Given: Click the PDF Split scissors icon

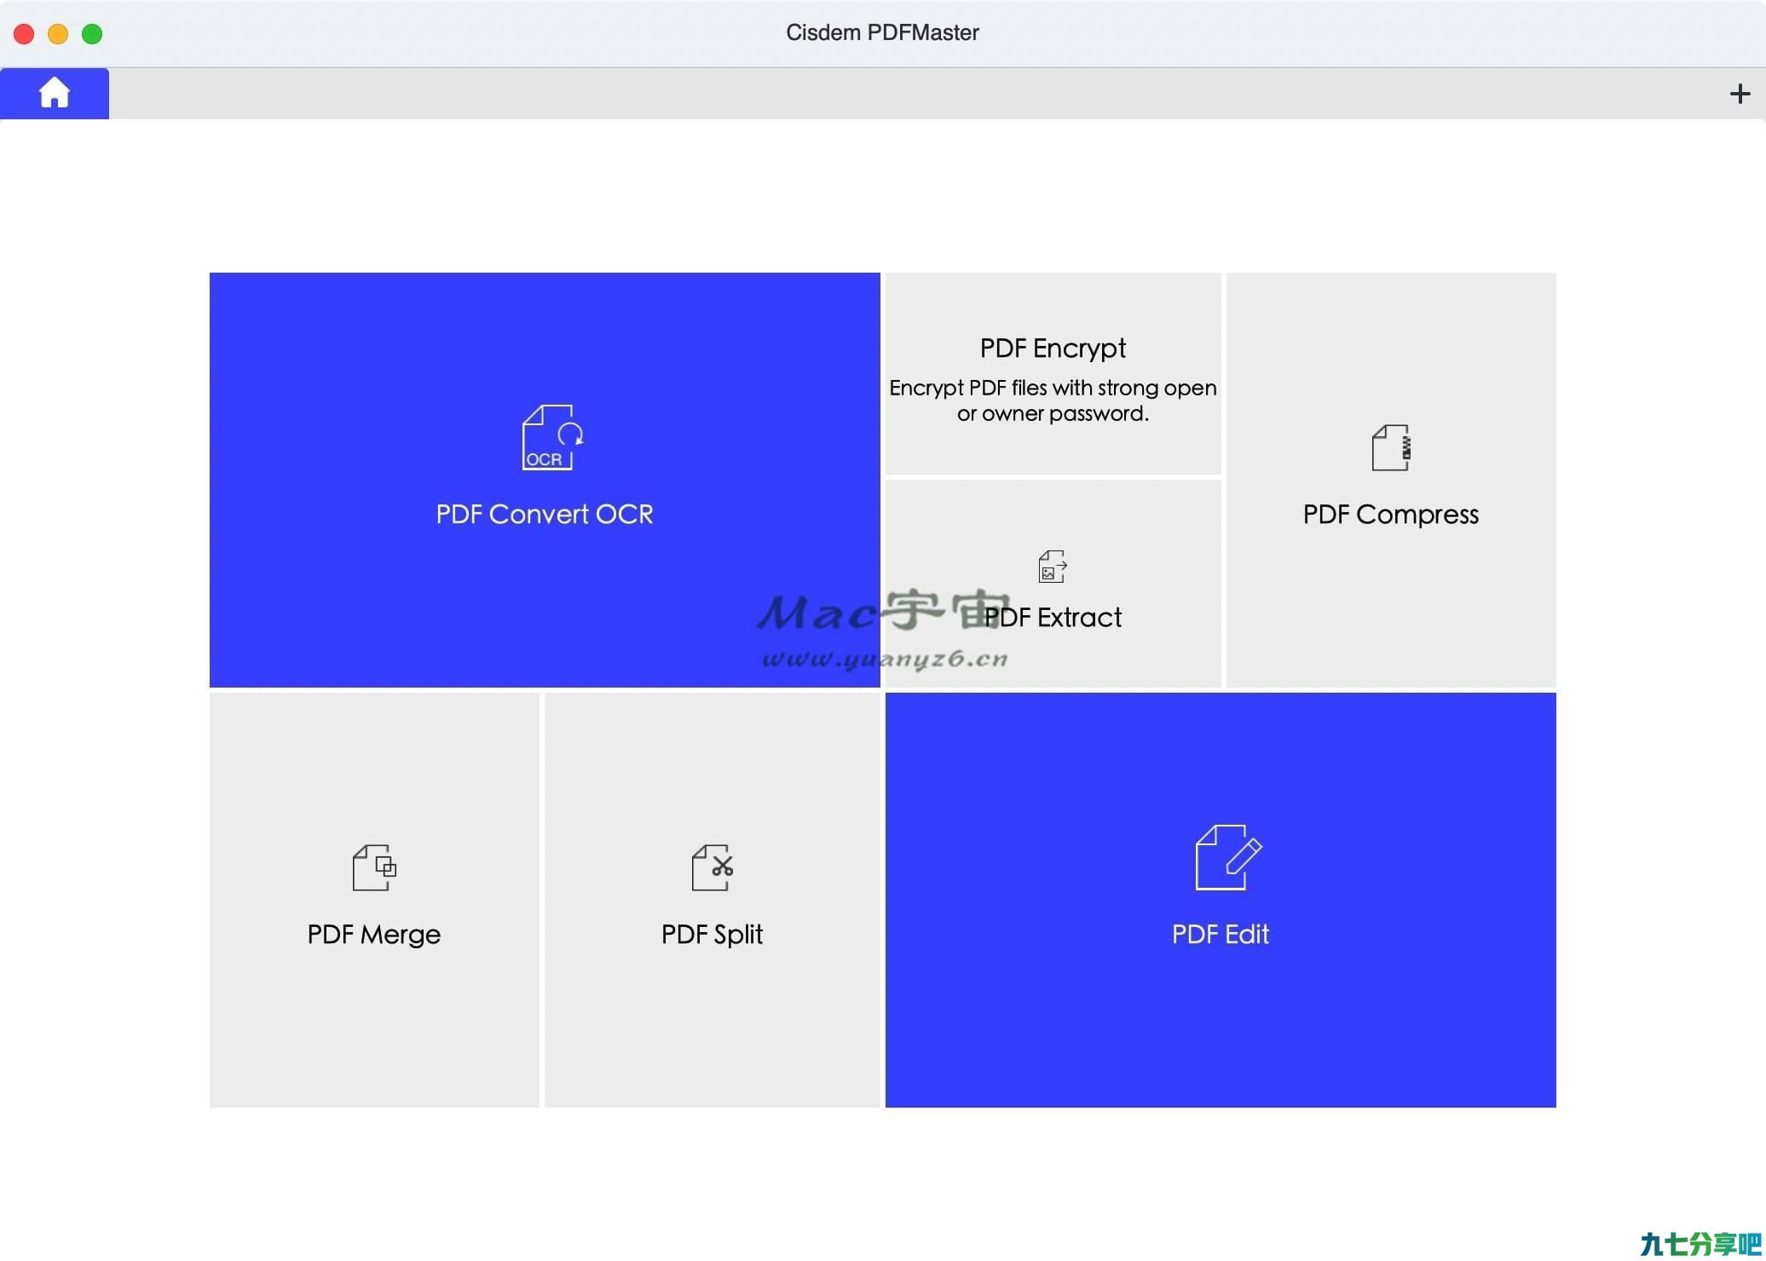Looking at the screenshot, I should [x=713, y=867].
